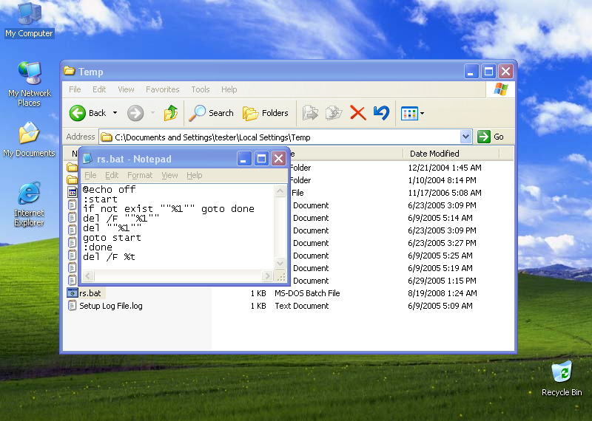The width and height of the screenshot is (592, 421).
Task: Open the File menu in Temp window
Action: tap(75, 89)
